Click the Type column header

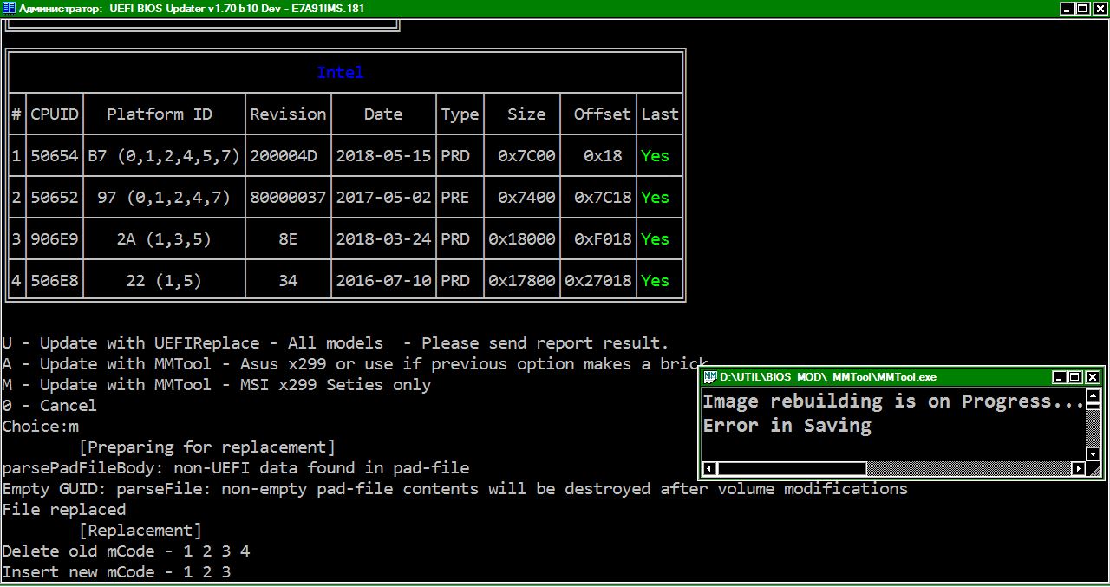coord(460,114)
